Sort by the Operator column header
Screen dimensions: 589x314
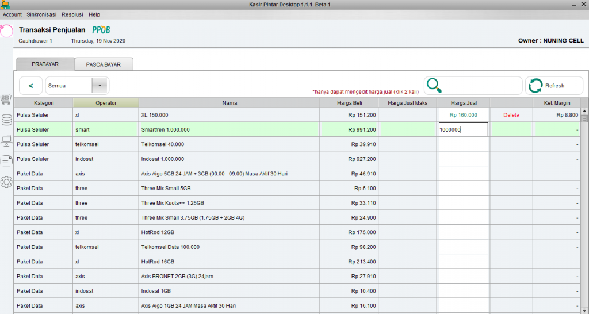106,102
